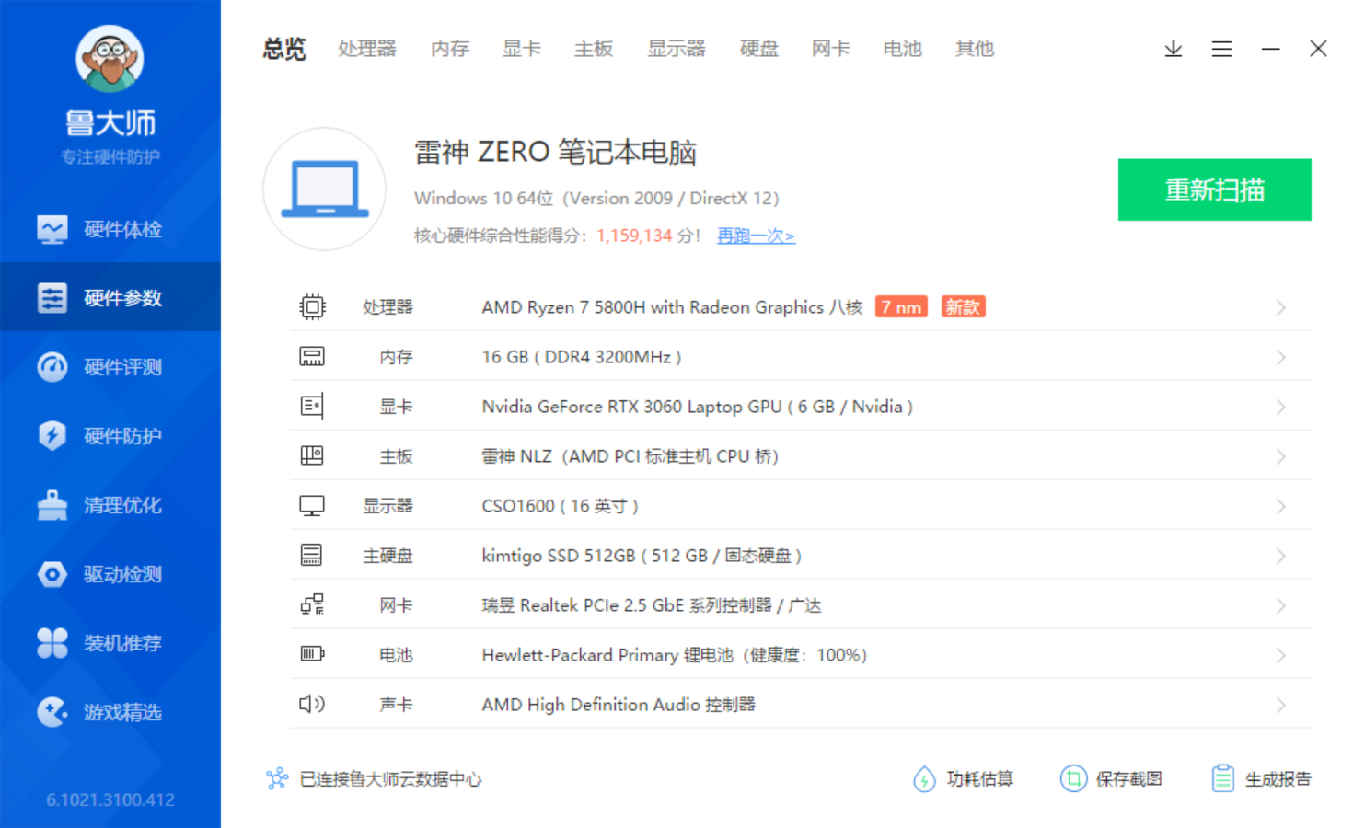
Task: Open 驱动检测 hexagon icon
Action: click(x=52, y=574)
